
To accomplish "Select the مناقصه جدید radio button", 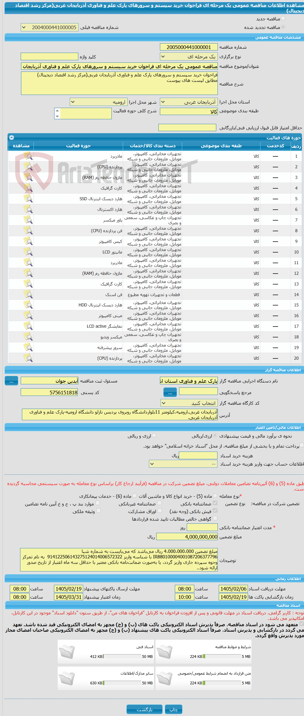I will 283,19.
